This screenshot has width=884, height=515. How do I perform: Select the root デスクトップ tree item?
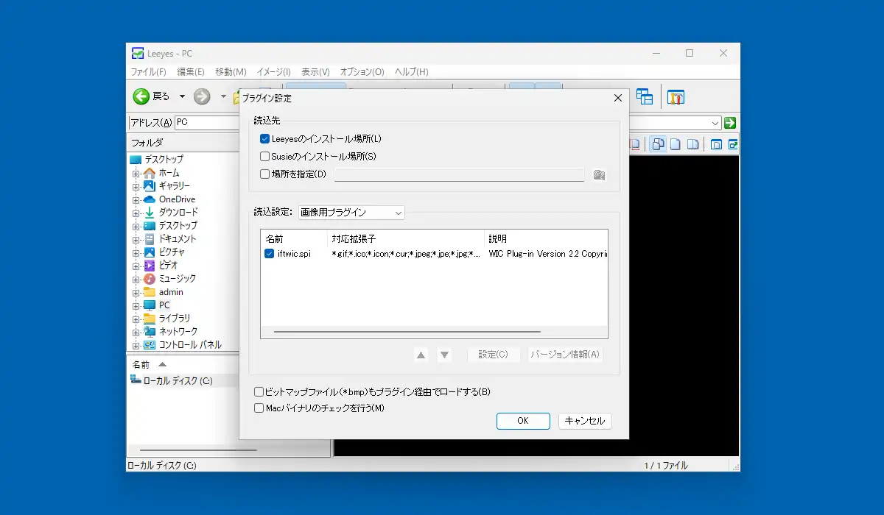point(164,160)
